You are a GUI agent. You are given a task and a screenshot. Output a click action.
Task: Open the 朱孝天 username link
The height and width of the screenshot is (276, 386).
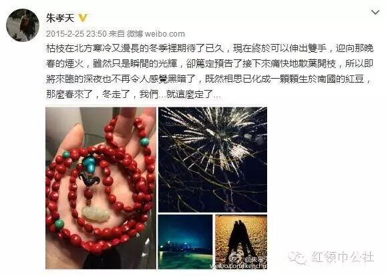(x=60, y=18)
